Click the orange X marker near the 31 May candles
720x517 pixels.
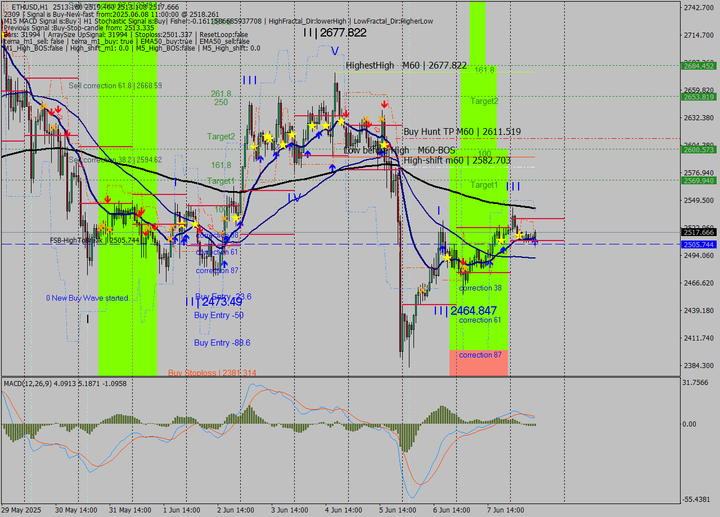(102, 228)
